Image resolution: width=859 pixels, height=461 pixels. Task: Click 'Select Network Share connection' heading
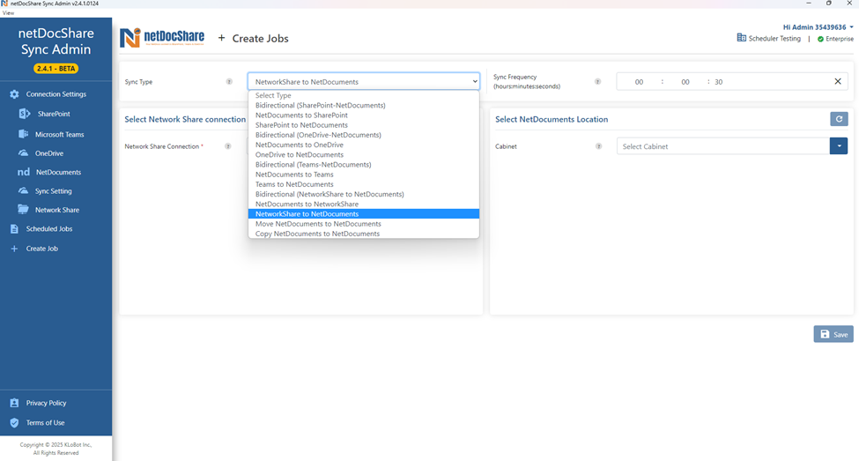[x=185, y=119]
